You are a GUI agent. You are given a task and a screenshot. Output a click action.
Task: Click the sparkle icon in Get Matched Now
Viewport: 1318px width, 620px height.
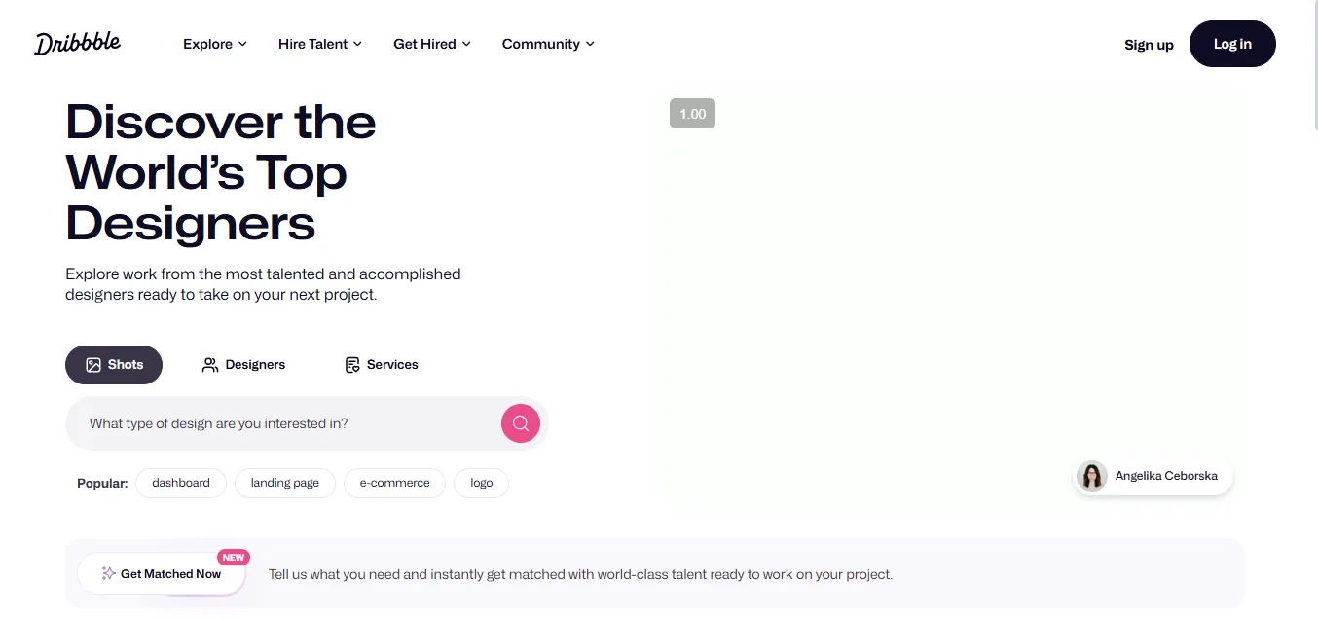(x=109, y=574)
